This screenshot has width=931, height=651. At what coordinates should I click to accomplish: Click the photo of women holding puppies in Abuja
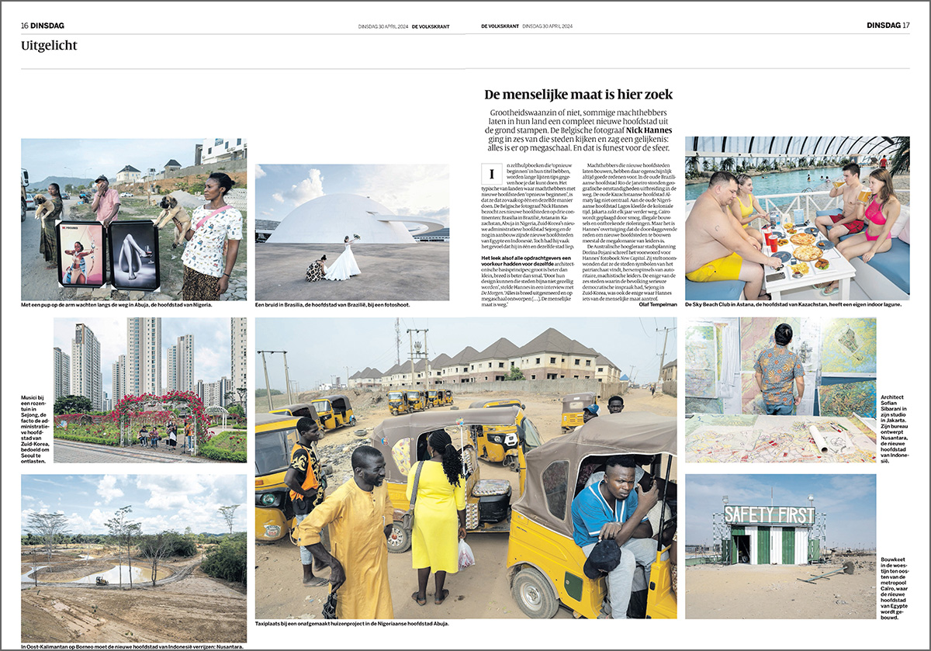[x=133, y=219]
